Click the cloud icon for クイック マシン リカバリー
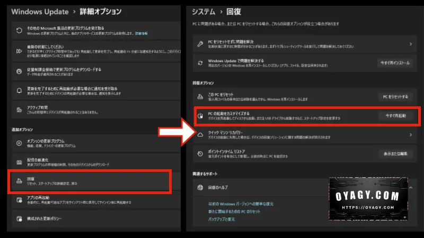424x238 pixels. click(200, 135)
